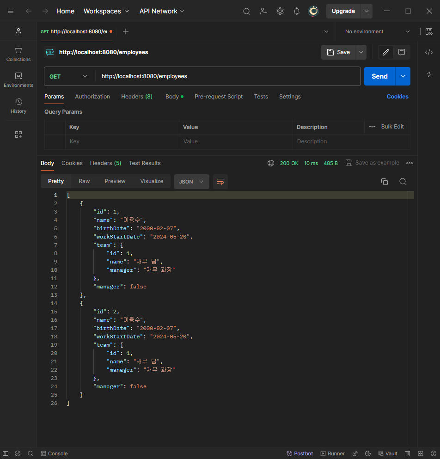The width and height of the screenshot is (440, 459).
Task: Click the Send button
Action: click(x=380, y=76)
